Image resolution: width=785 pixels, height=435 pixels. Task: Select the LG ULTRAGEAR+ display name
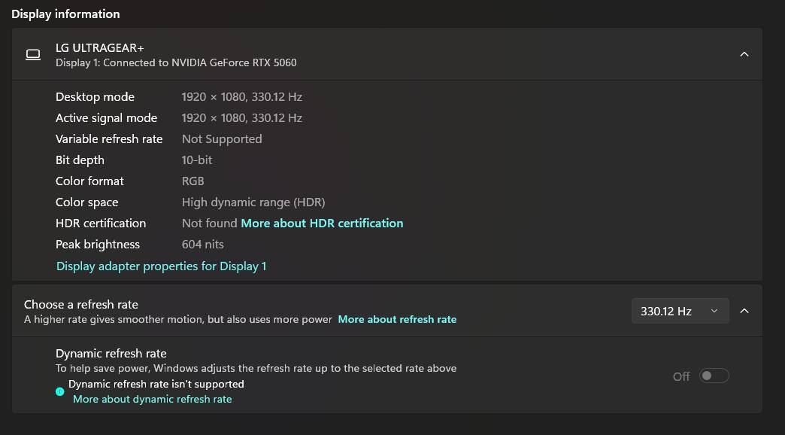point(99,47)
